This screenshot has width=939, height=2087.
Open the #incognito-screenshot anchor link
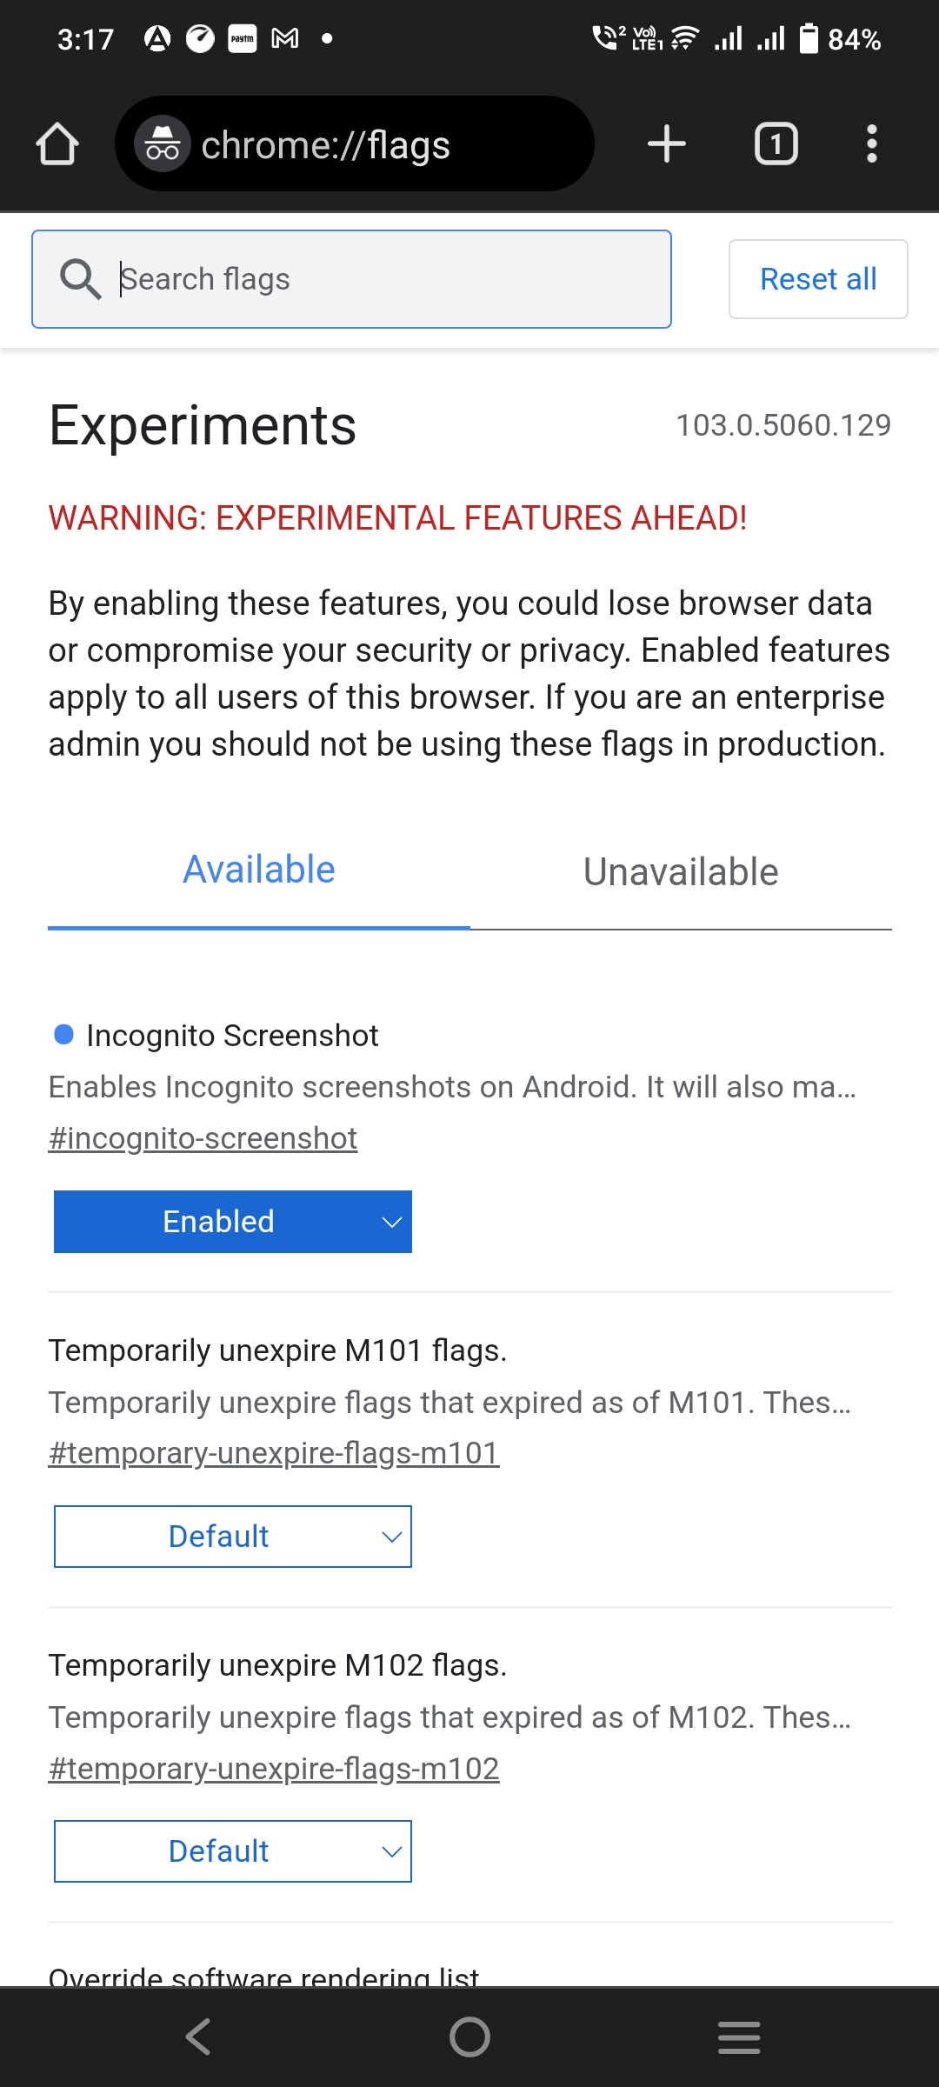[203, 1138]
